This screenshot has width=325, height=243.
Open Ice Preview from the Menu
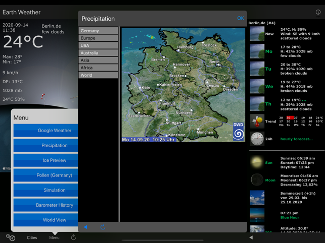coord(46,160)
